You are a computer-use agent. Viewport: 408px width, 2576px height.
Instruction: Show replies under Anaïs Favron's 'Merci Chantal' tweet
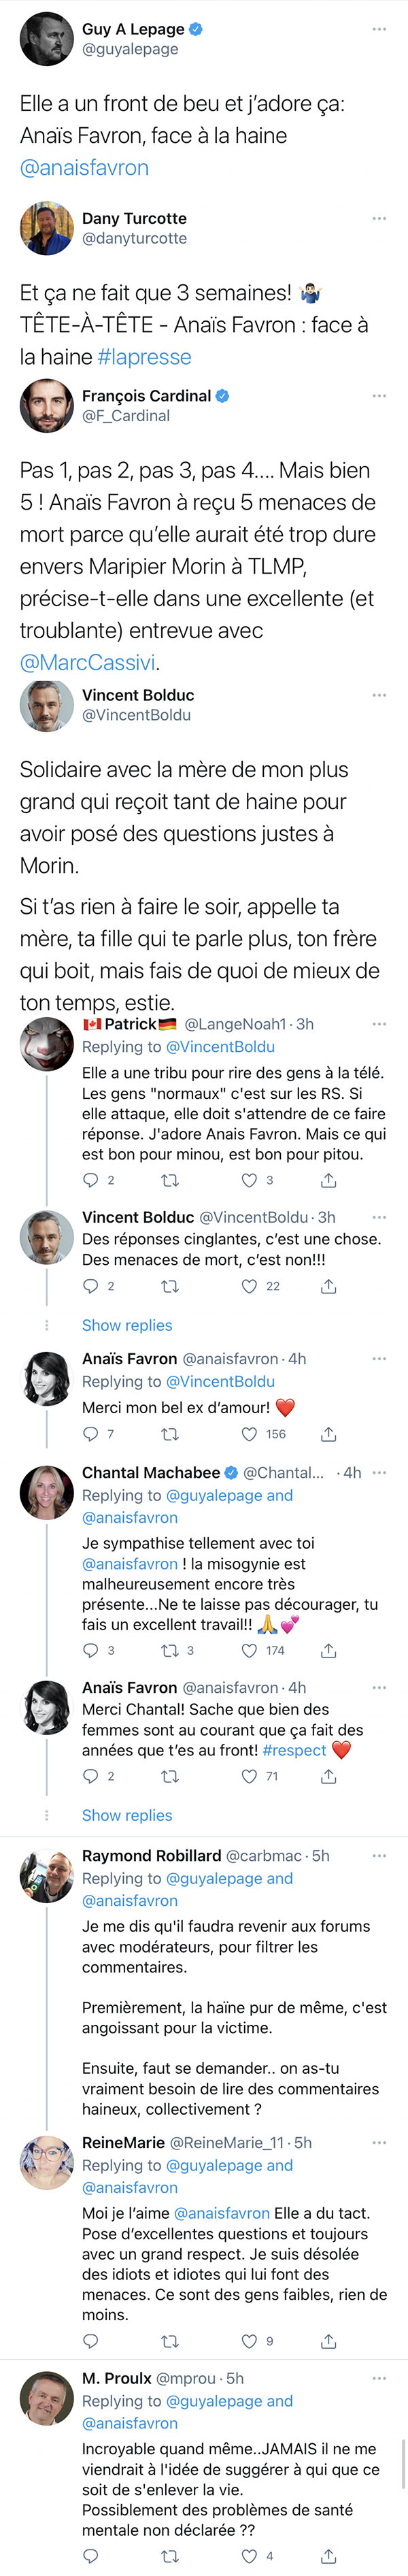point(127,1815)
